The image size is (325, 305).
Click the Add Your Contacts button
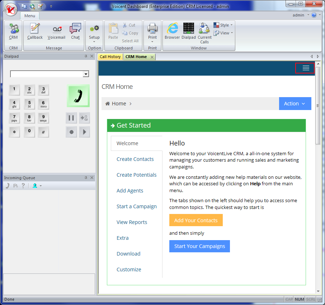[196, 220]
